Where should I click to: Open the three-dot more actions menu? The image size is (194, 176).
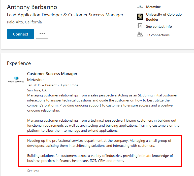coord(42,34)
